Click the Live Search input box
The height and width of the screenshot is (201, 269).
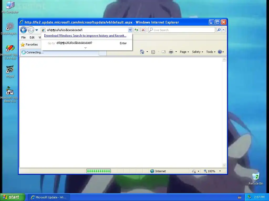[182, 30]
